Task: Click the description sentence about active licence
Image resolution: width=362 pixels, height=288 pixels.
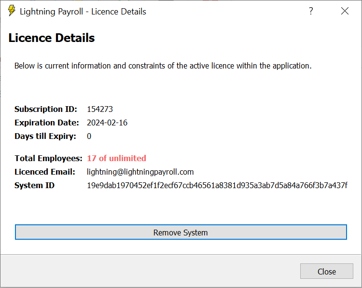Action: click(x=163, y=66)
